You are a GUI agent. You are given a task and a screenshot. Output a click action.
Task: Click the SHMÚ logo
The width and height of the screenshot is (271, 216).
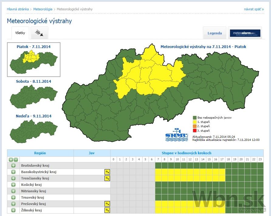[177, 135]
